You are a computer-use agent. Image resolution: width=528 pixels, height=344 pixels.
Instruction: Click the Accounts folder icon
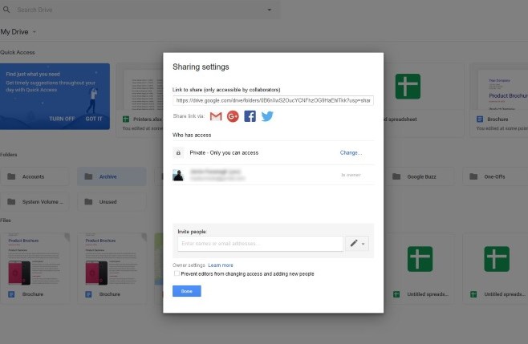click(x=11, y=176)
